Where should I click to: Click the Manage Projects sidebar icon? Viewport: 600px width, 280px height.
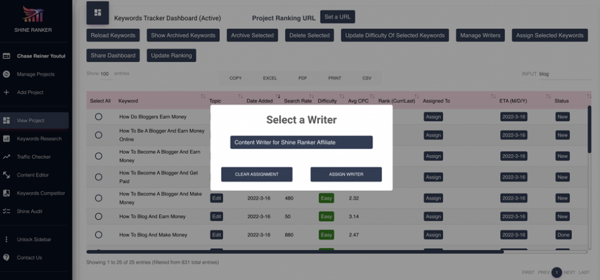click(x=7, y=74)
